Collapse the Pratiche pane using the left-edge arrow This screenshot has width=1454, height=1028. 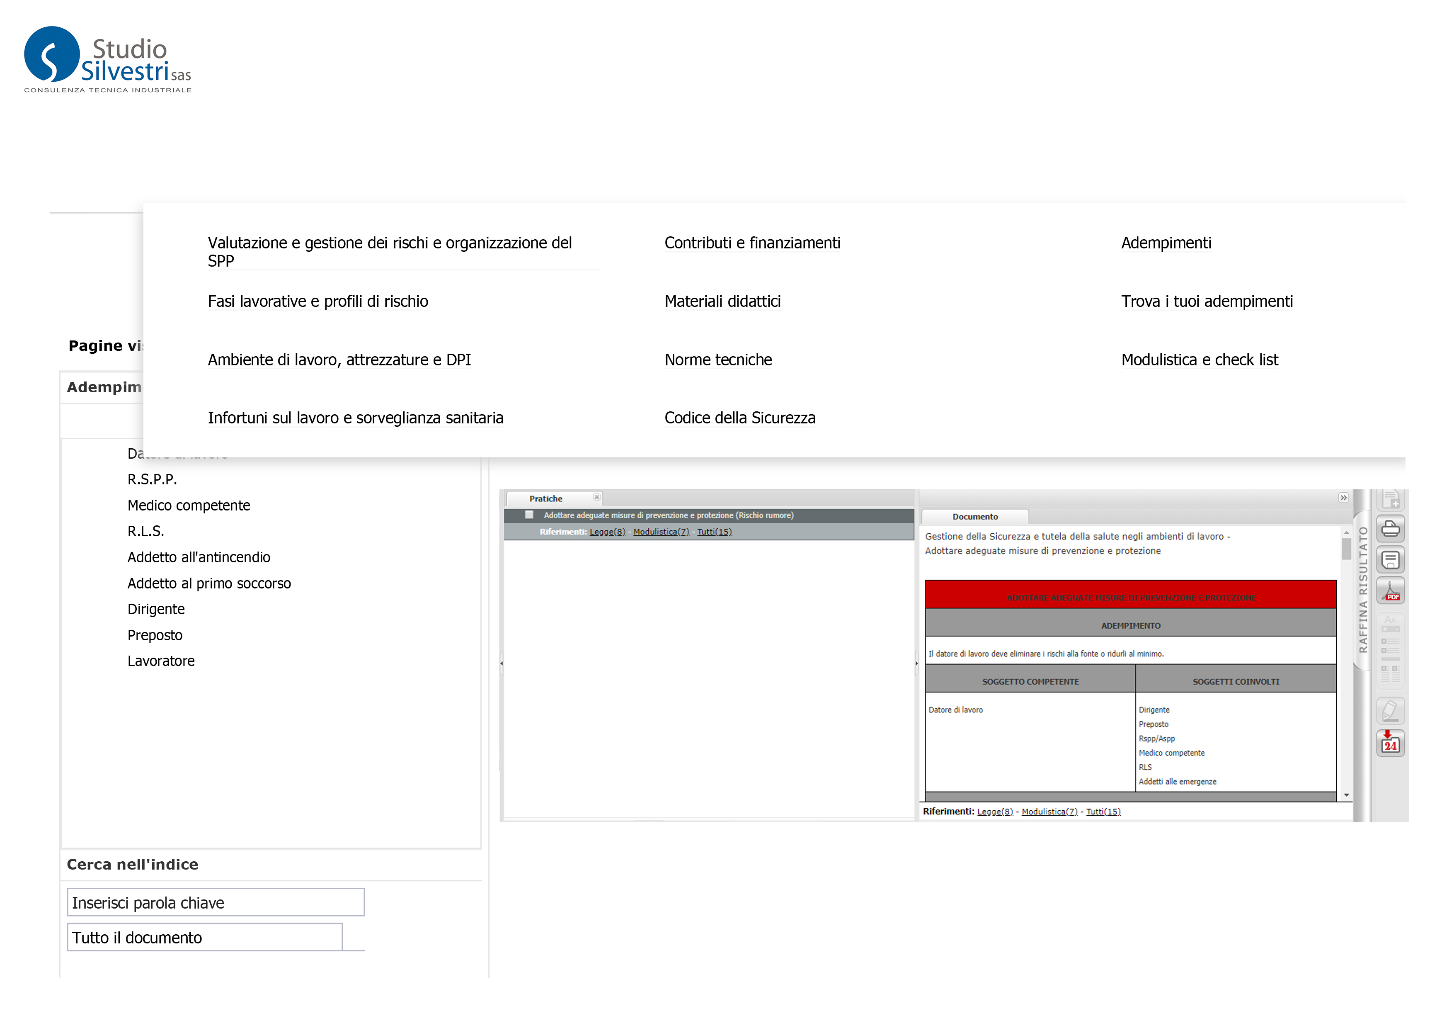[502, 663]
